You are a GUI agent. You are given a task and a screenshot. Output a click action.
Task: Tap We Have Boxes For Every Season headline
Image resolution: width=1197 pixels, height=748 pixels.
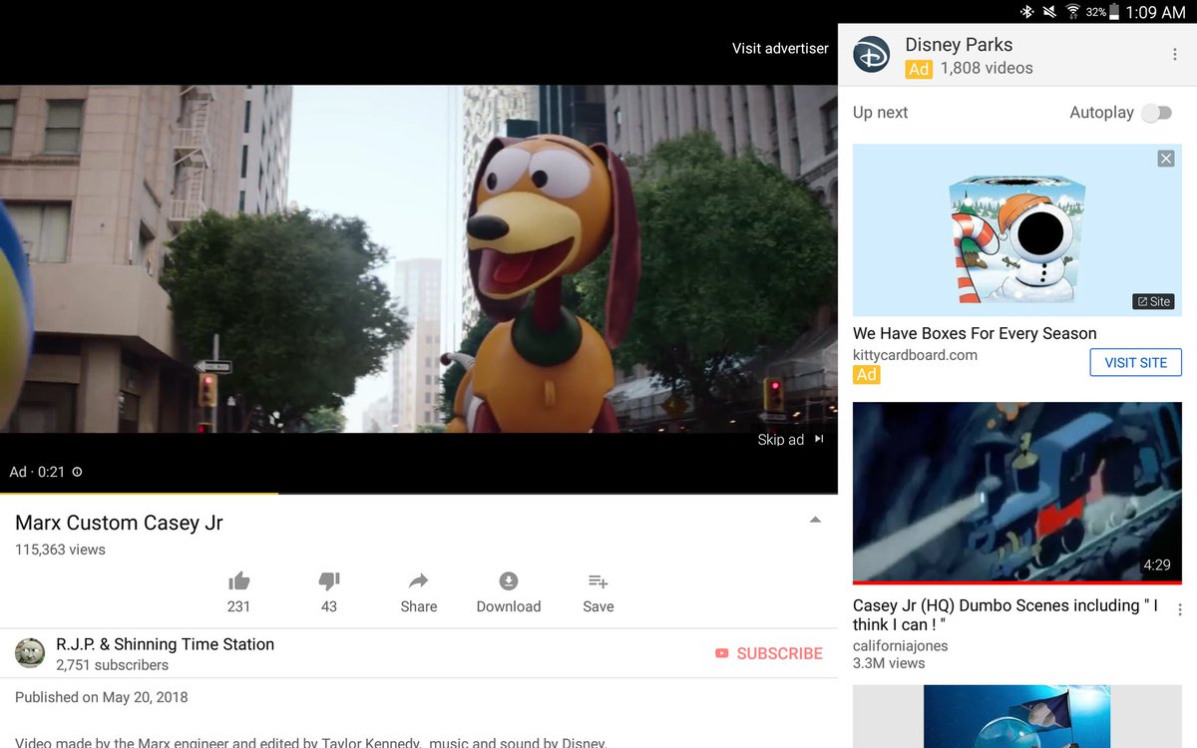[975, 333]
